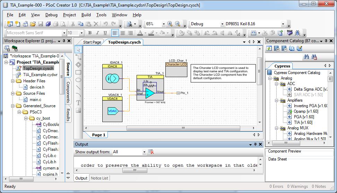This screenshot has height=193, width=337.
Task: Open the Debug configuration dropdown
Action: (222, 24)
